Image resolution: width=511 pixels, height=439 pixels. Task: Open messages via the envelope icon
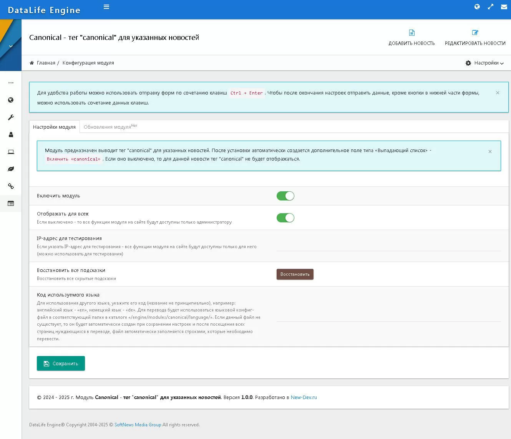(504, 7)
